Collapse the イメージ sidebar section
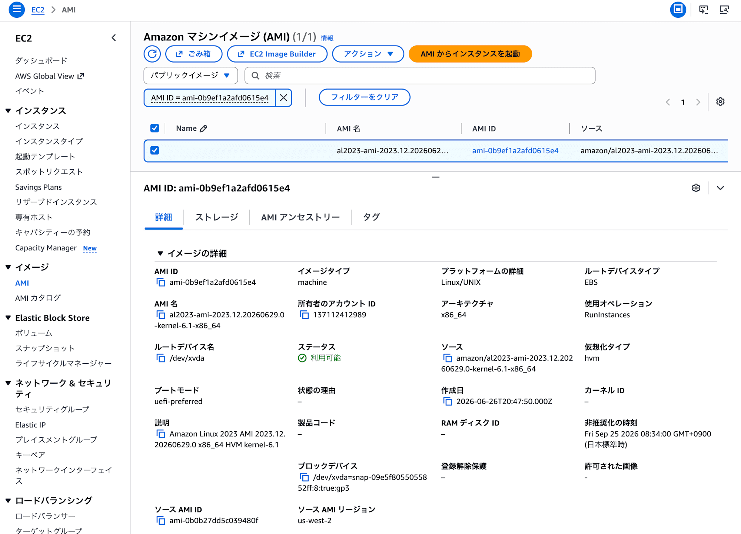 click(x=8, y=267)
